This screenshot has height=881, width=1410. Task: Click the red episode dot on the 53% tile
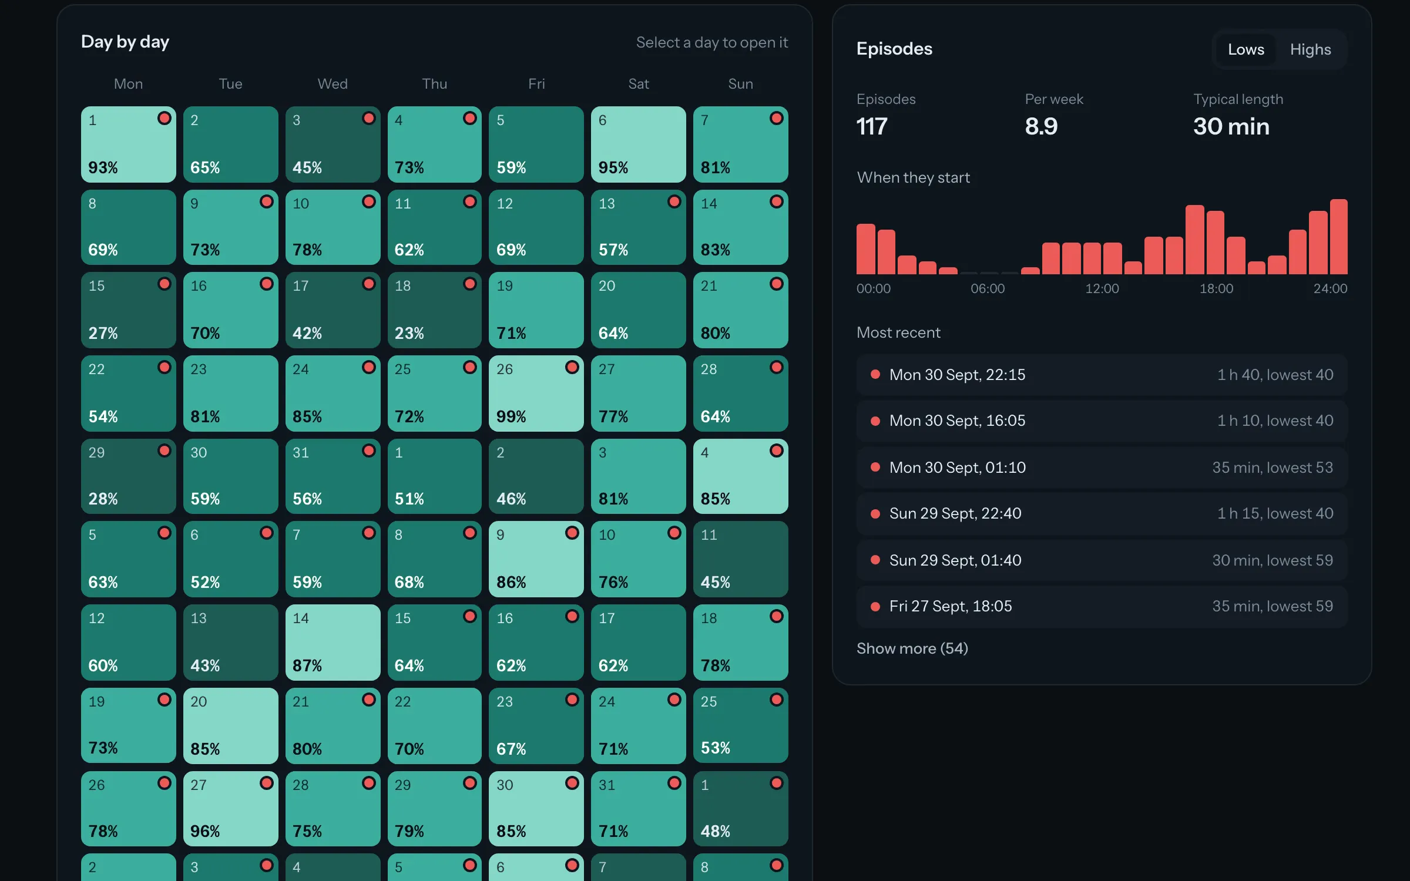tap(777, 700)
